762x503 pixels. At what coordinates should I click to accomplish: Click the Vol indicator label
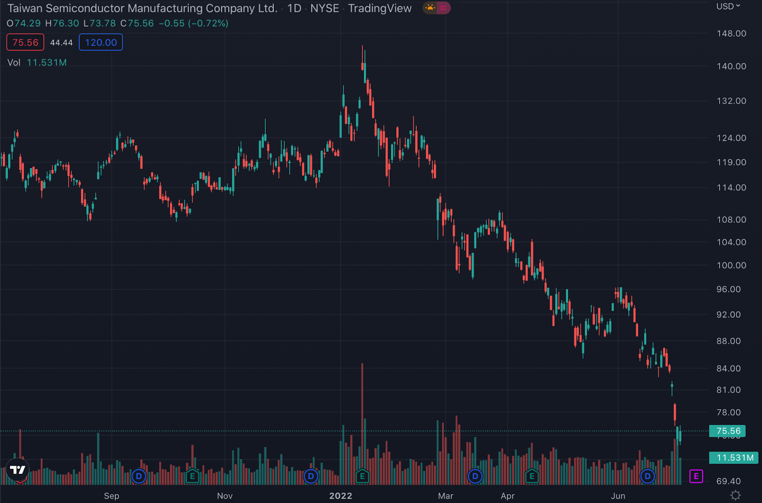coord(14,62)
